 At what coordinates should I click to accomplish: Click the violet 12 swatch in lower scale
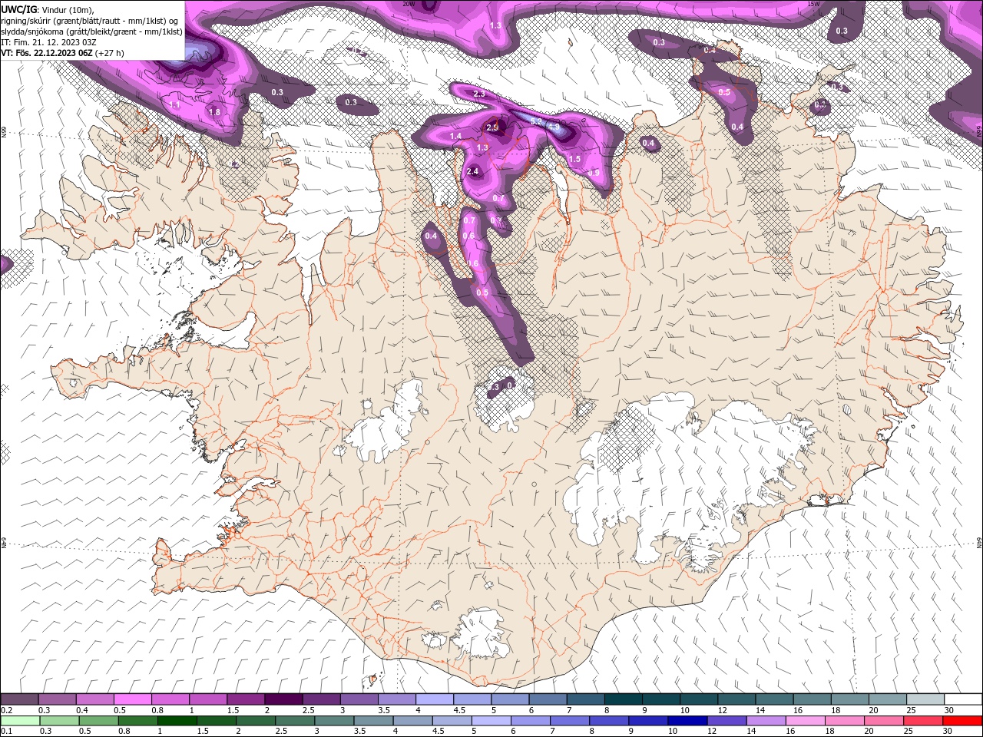[725, 721]
